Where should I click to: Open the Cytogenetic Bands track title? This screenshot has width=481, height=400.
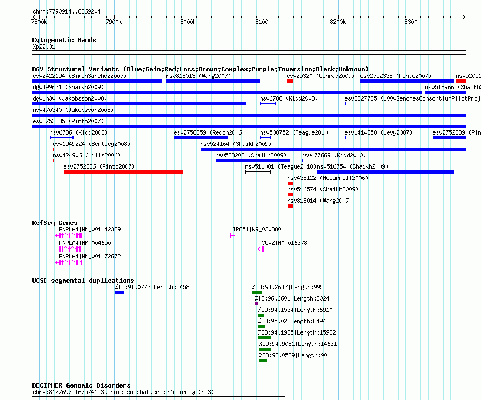click(64, 40)
